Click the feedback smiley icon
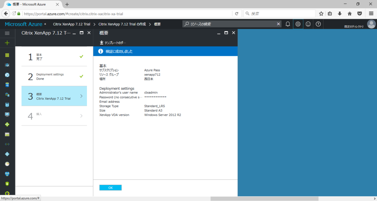 (x=308, y=24)
